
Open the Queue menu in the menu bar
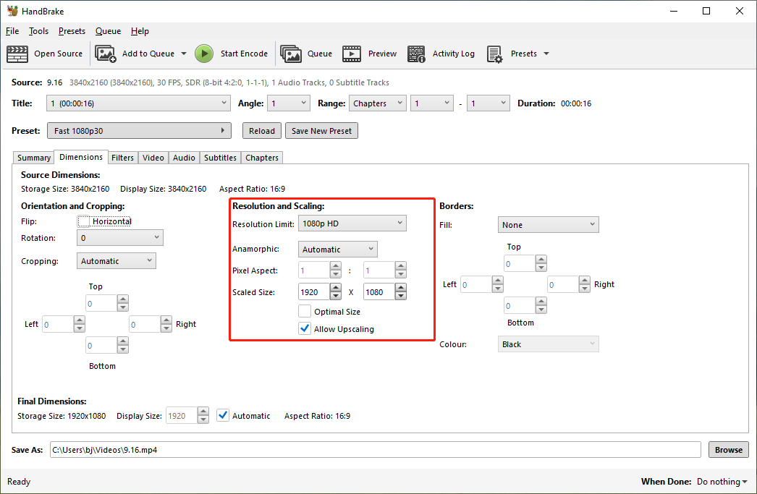[x=108, y=31]
